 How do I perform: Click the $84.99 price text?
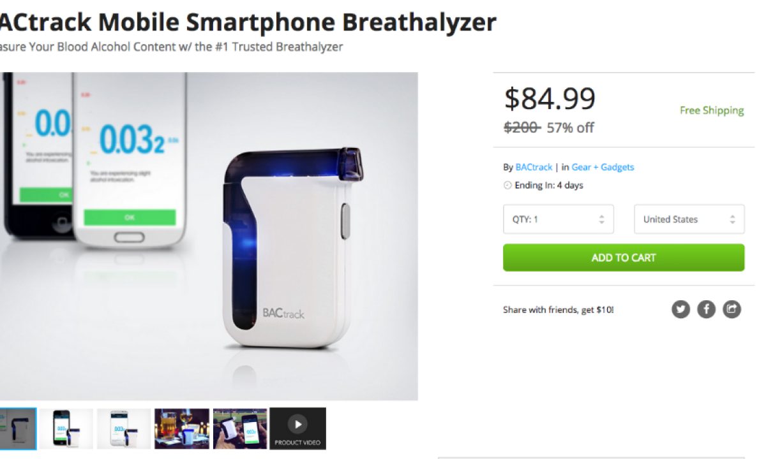click(550, 99)
